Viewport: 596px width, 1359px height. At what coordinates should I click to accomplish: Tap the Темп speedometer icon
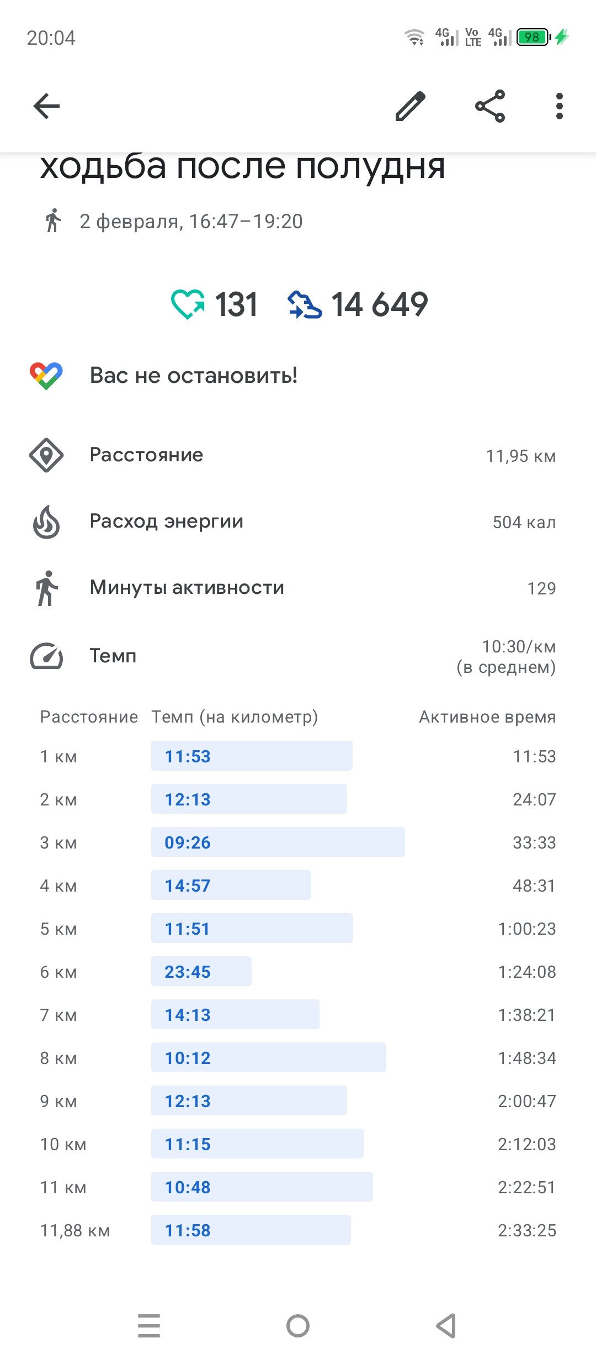click(46, 656)
